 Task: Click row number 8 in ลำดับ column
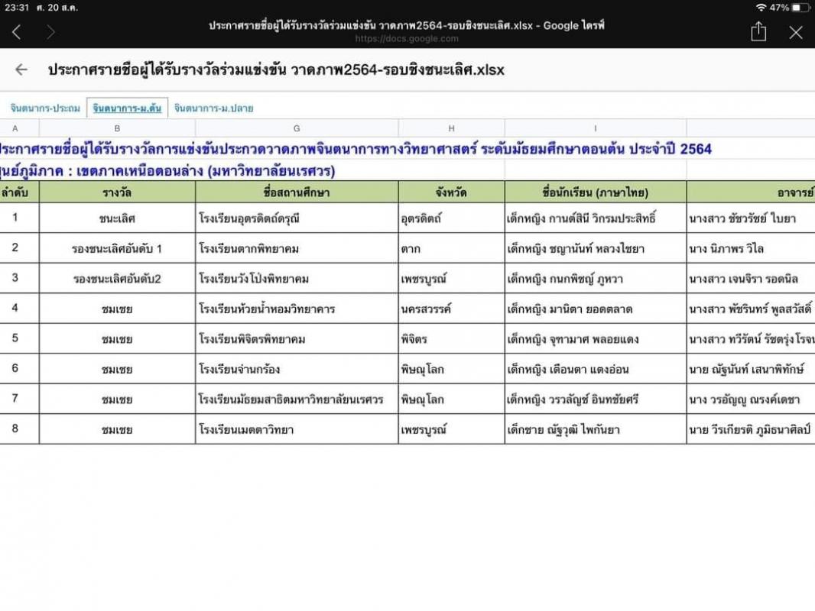(19, 428)
